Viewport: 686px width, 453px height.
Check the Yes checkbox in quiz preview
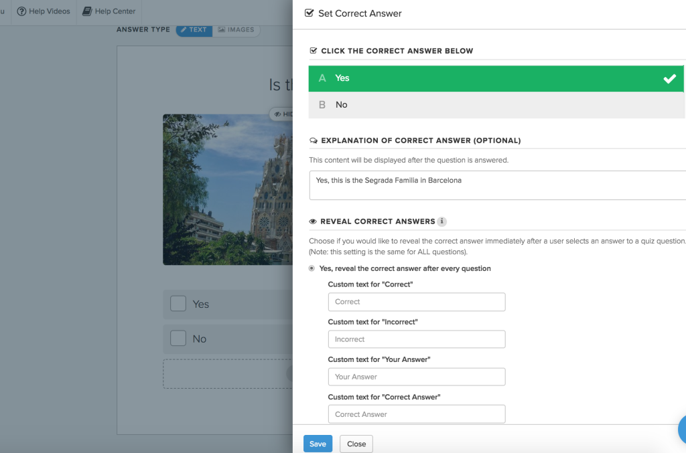178,304
